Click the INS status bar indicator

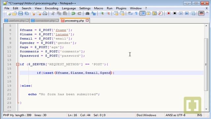[x=199, y=115]
